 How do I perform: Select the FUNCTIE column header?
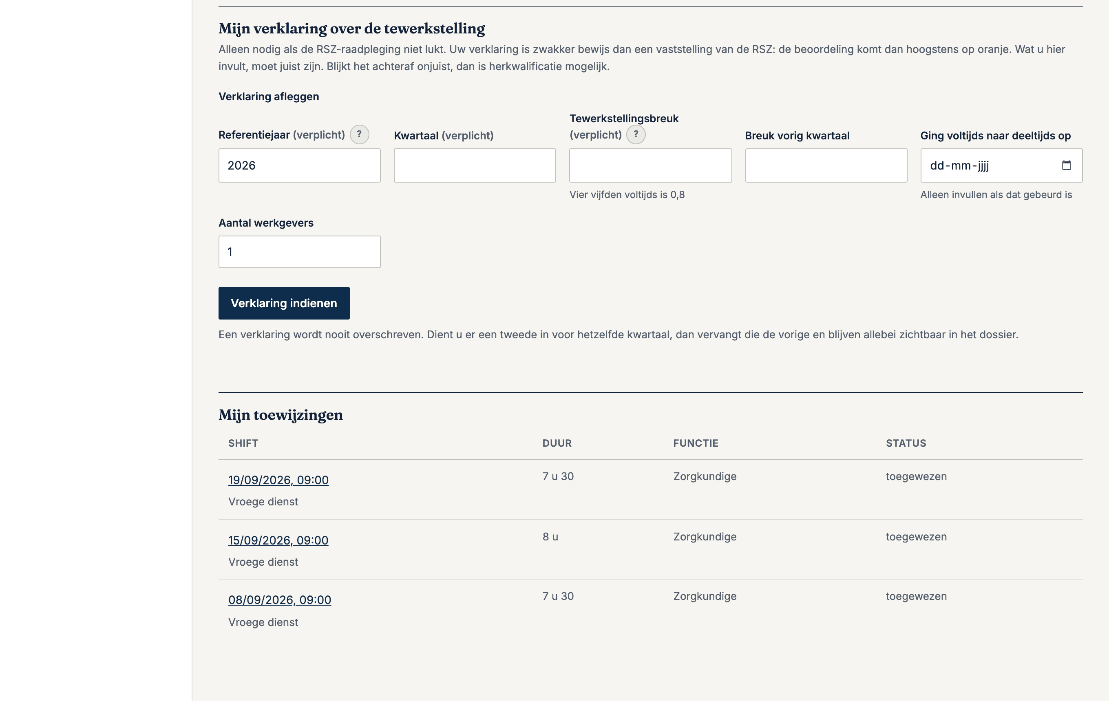point(696,443)
